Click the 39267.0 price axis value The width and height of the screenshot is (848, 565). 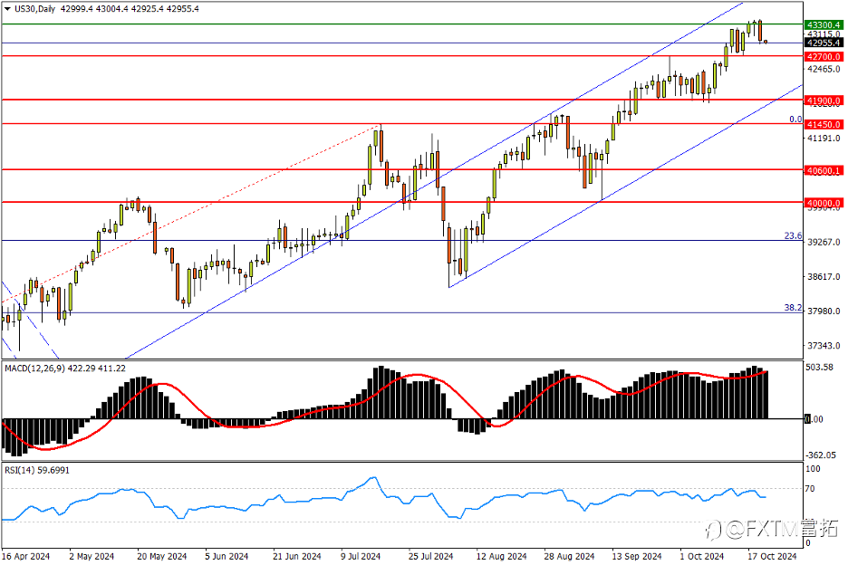tap(824, 243)
